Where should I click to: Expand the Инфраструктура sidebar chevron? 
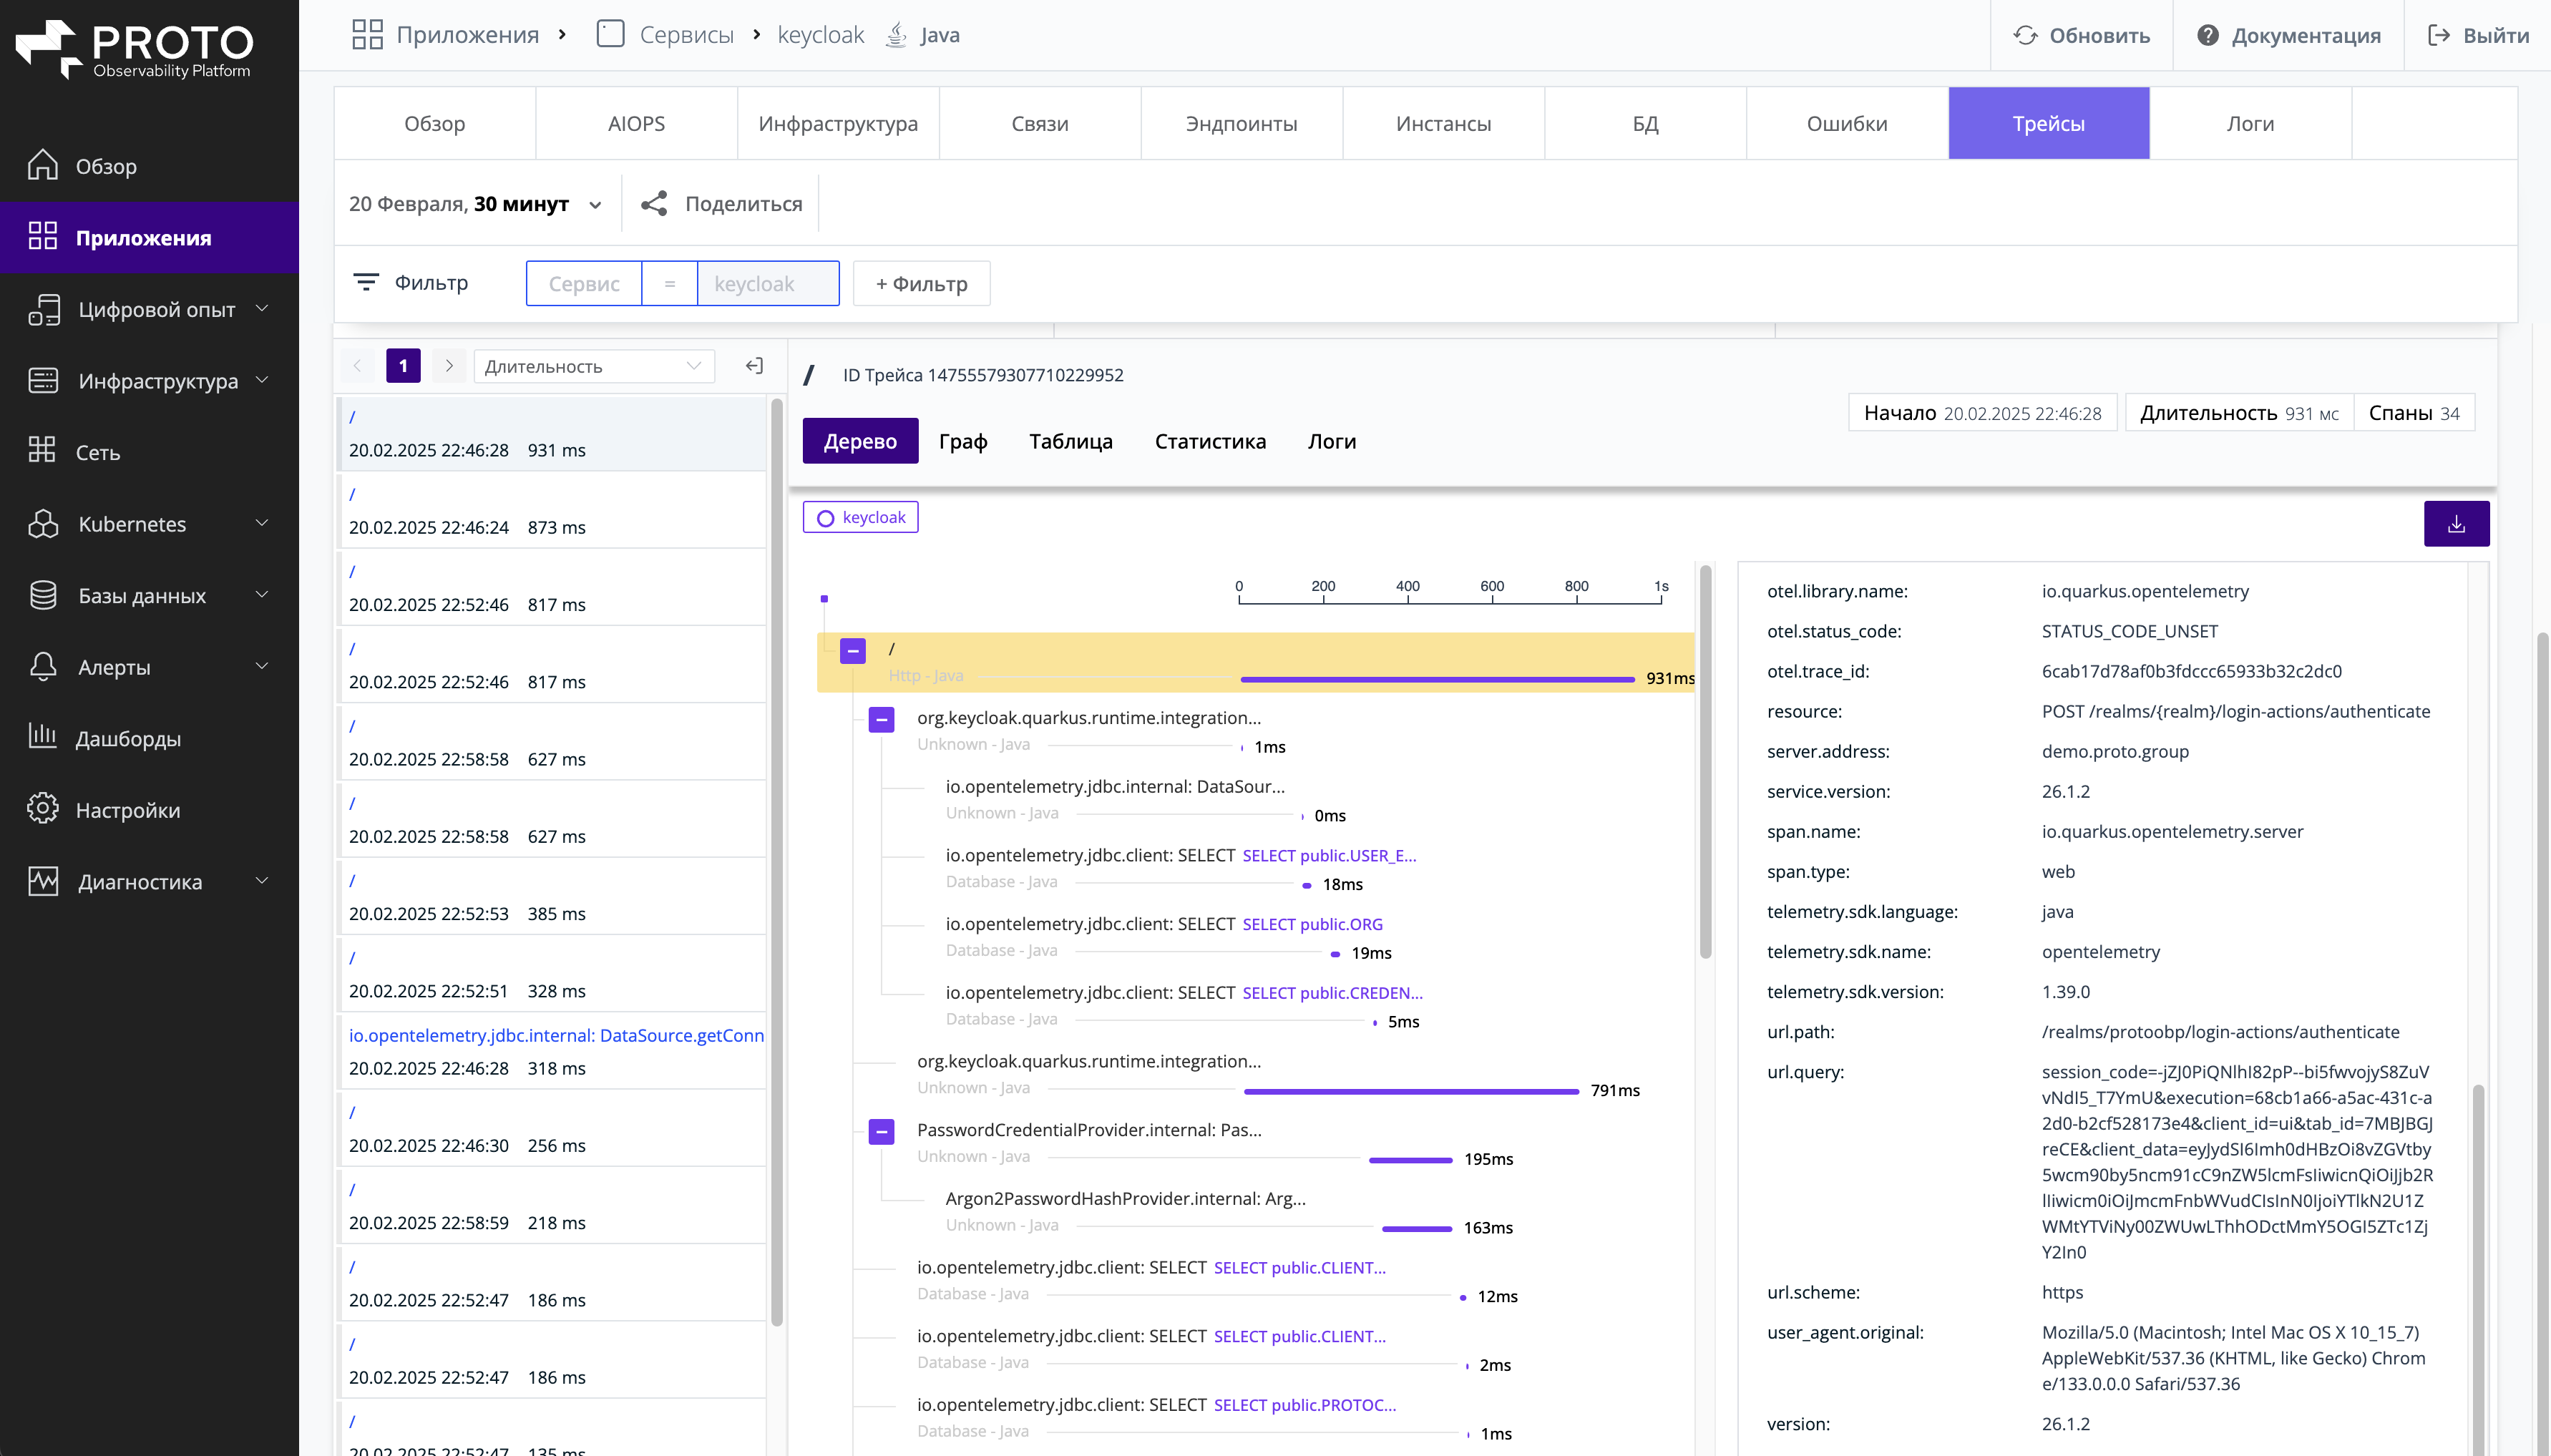(262, 380)
